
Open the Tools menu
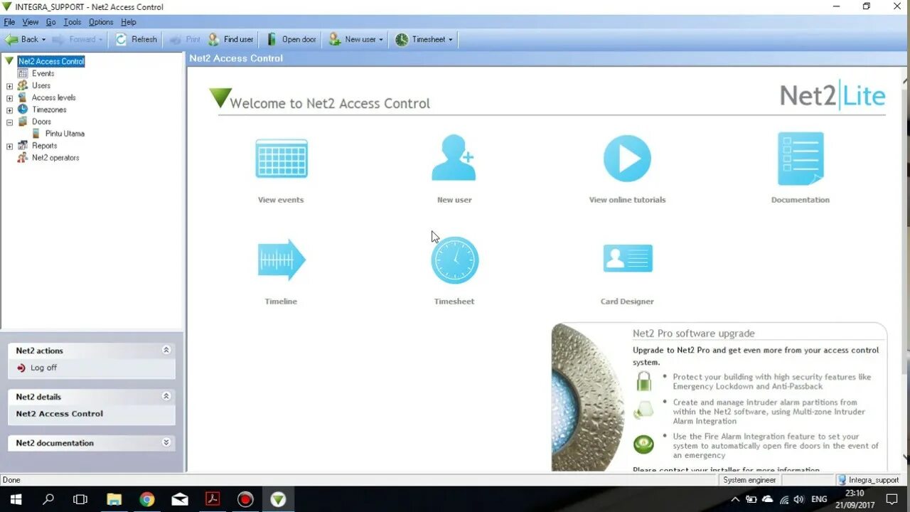click(x=73, y=22)
